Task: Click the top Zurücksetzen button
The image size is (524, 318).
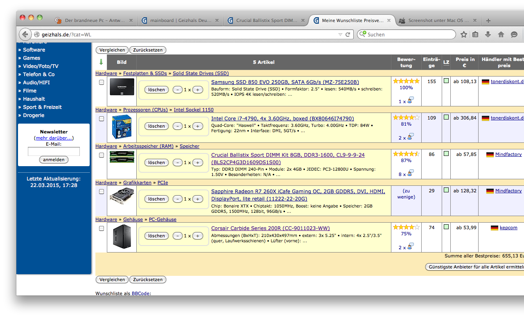Action: coord(148,50)
